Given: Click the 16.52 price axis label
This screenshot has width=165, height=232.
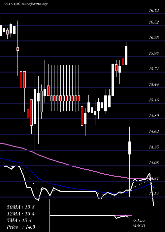Looking at the screenshot, I should pyautogui.click(x=154, y=22).
